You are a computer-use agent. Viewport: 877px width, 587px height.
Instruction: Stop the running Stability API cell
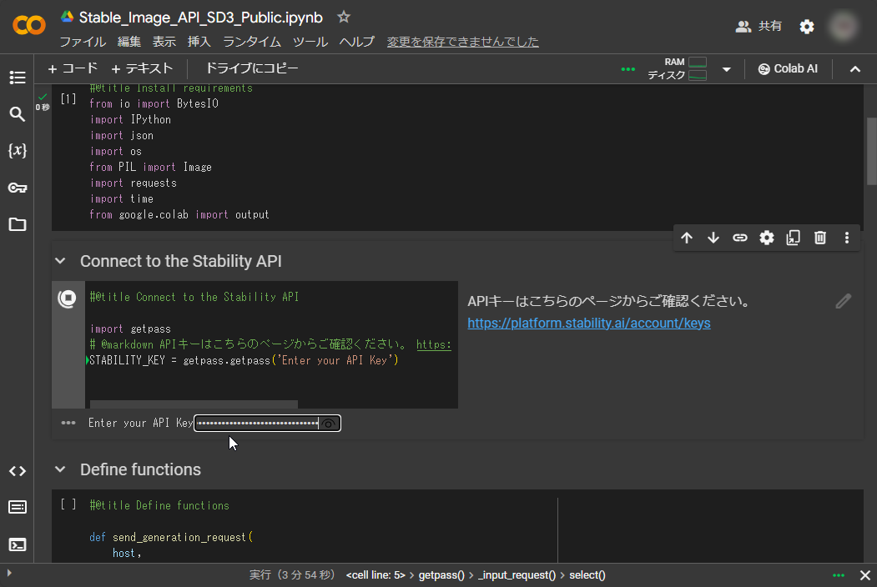point(67,298)
